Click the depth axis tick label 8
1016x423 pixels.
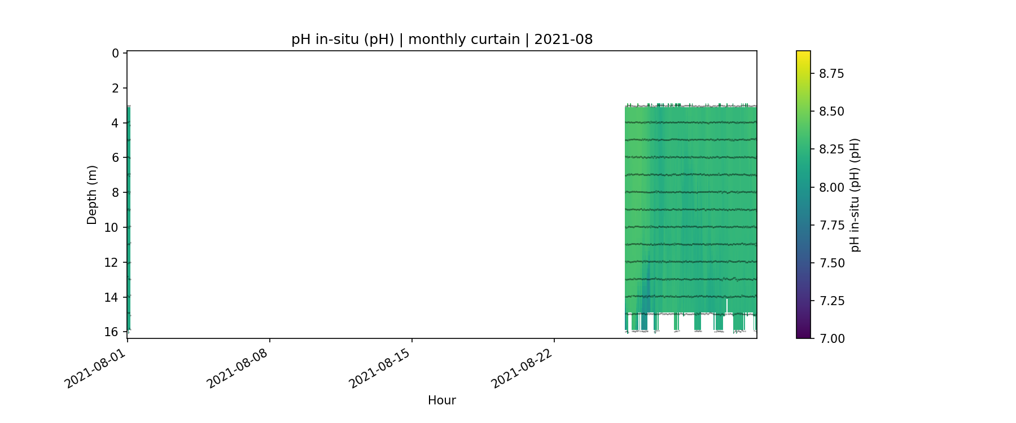click(116, 192)
